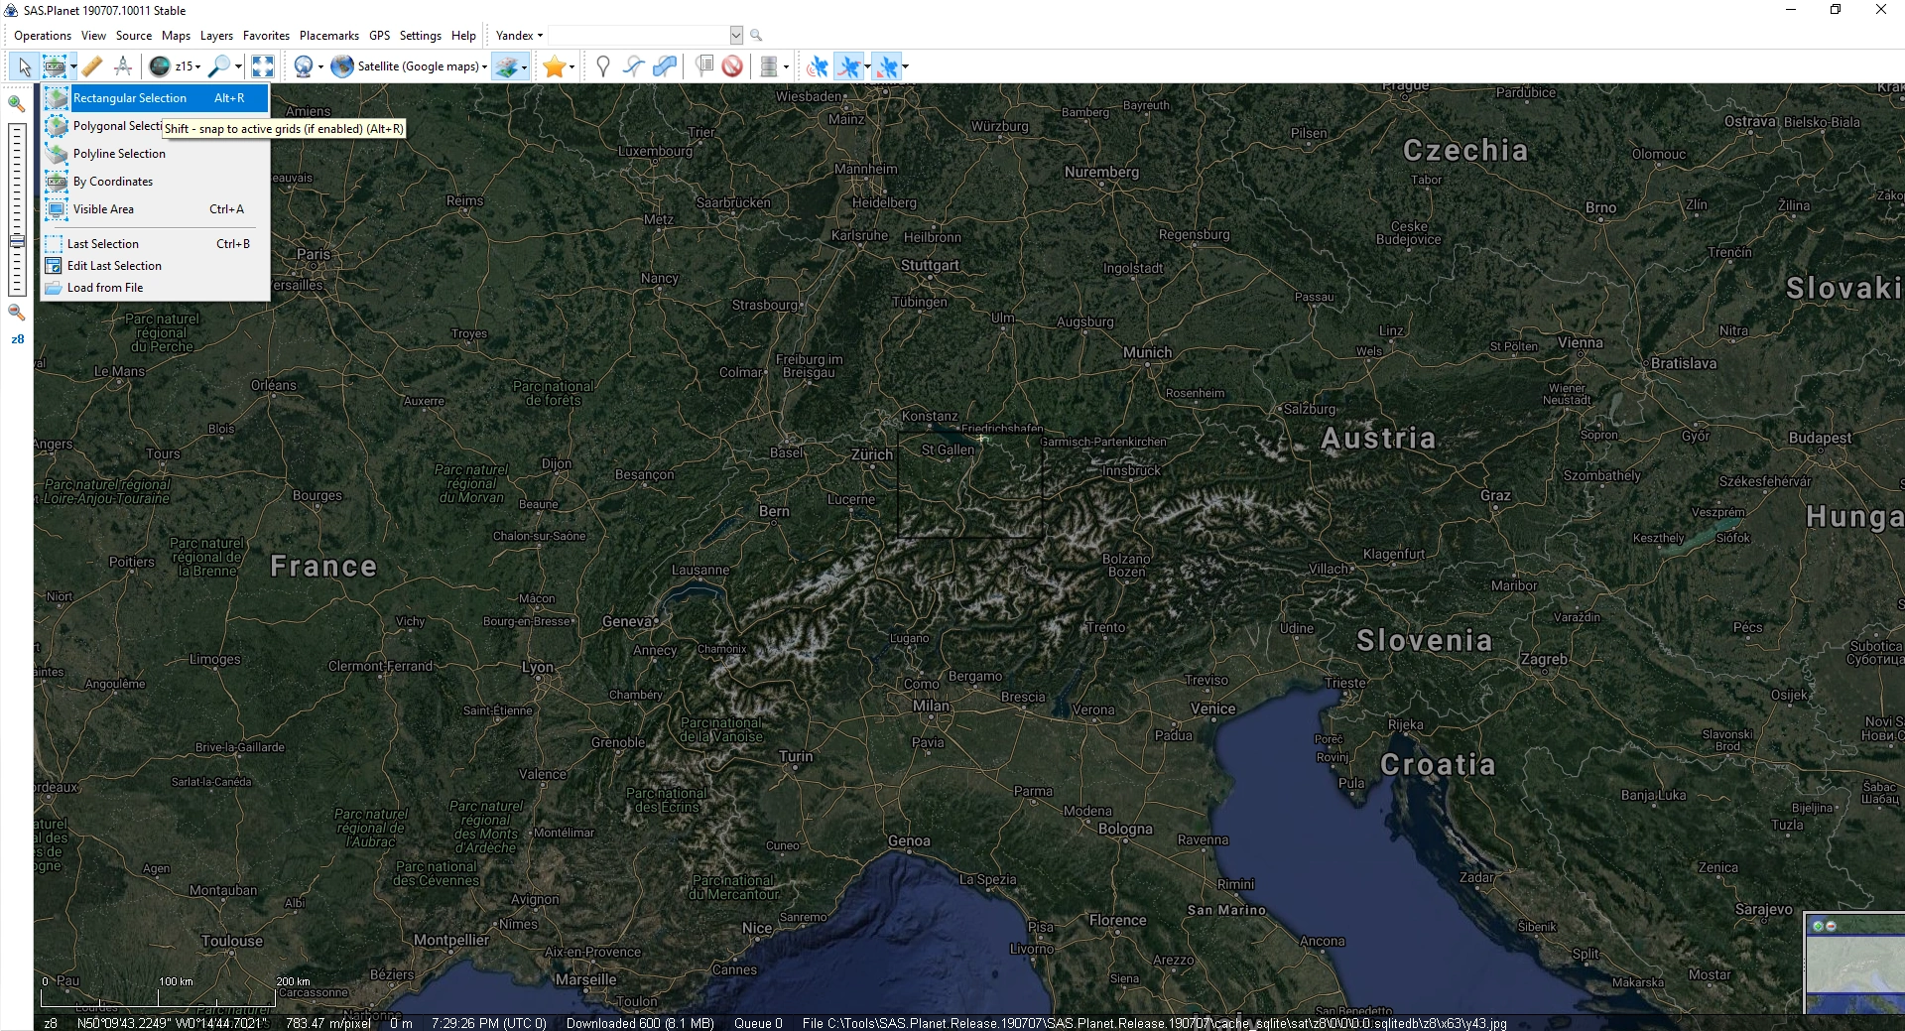
Task: Expand the selection manager dropdown arrow
Action: point(73,67)
